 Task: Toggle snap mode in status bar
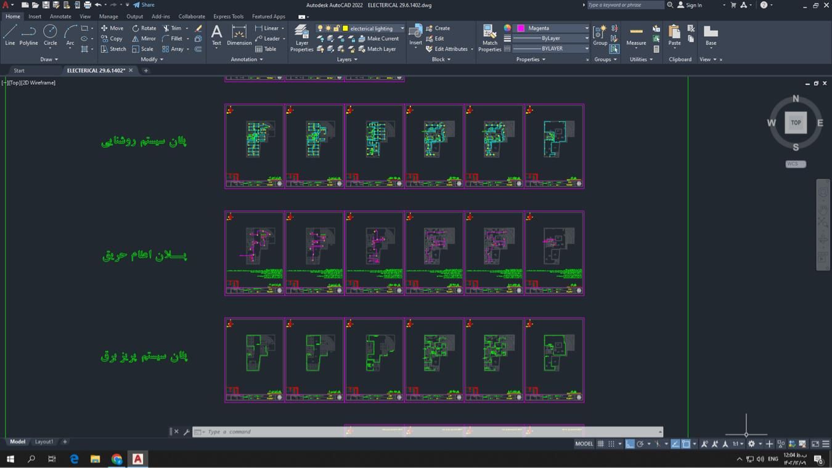[x=611, y=444]
